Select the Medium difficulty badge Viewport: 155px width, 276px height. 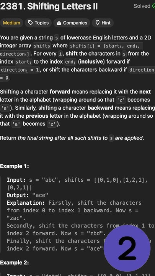pyautogui.click(x=11, y=23)
